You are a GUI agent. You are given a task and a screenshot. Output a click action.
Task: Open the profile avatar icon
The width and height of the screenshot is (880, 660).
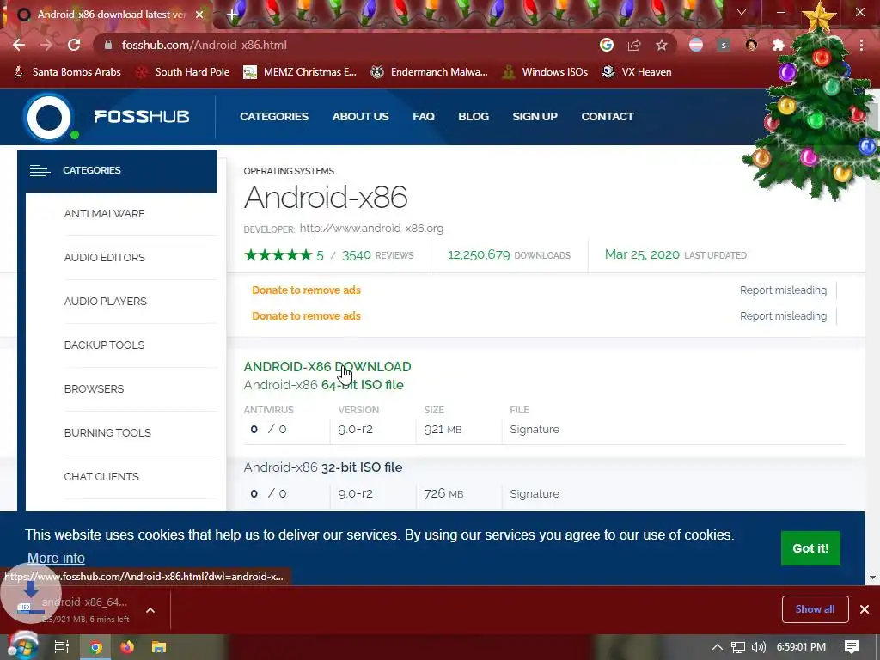(x=751, y=45)
